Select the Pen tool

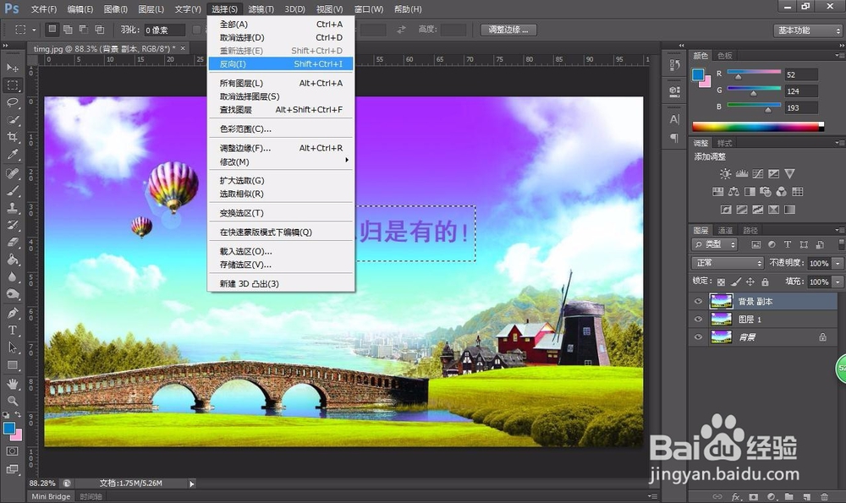pyautogui.click(x=13, y=313)
